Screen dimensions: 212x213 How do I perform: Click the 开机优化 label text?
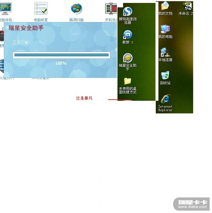[111, 20]
